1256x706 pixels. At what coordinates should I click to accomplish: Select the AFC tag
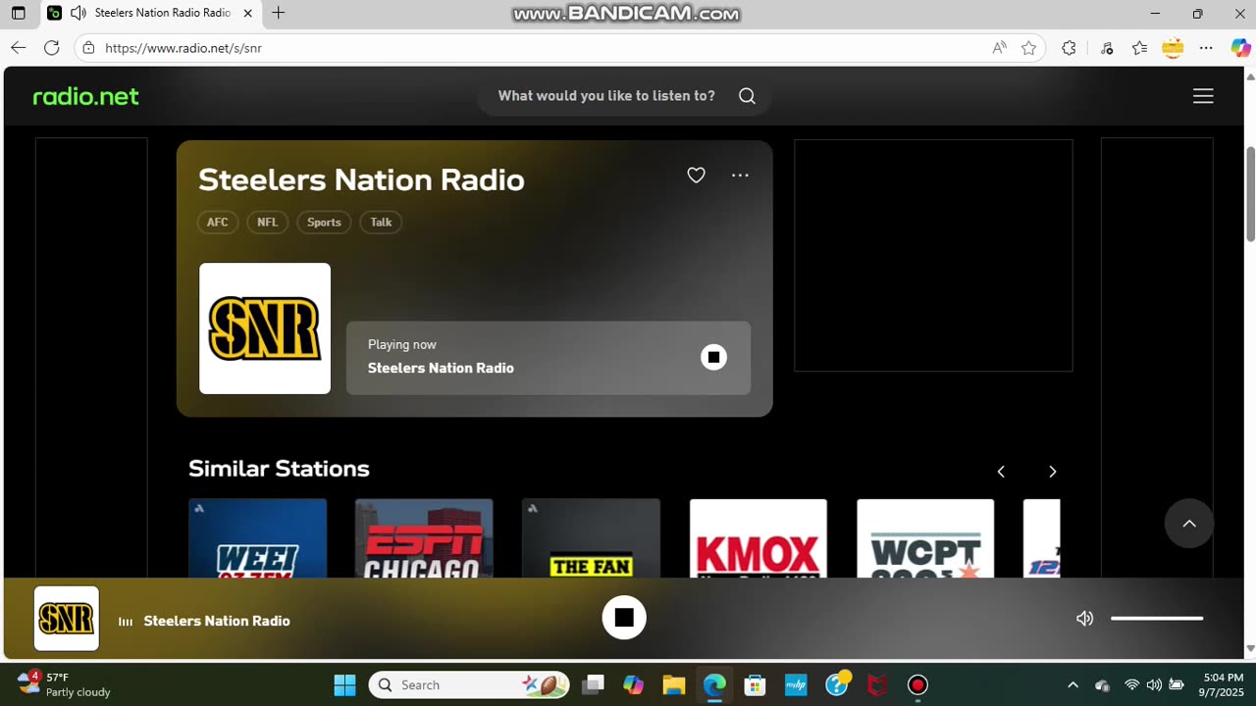pos(217,223)
